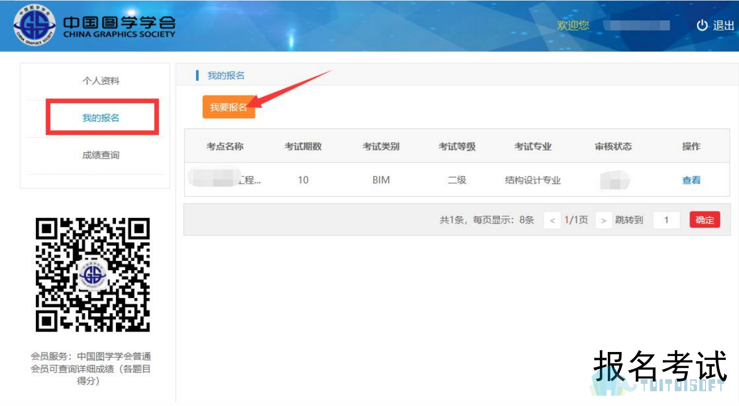Click the 二级 exam level cell
Screen dimensions: 739x406
click(x=457, y=180)
